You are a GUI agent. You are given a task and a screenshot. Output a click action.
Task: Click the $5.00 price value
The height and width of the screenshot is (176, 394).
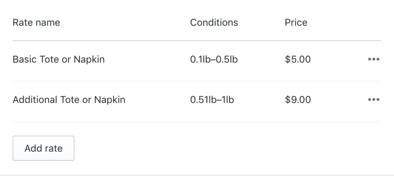click(x=298, y=60)
